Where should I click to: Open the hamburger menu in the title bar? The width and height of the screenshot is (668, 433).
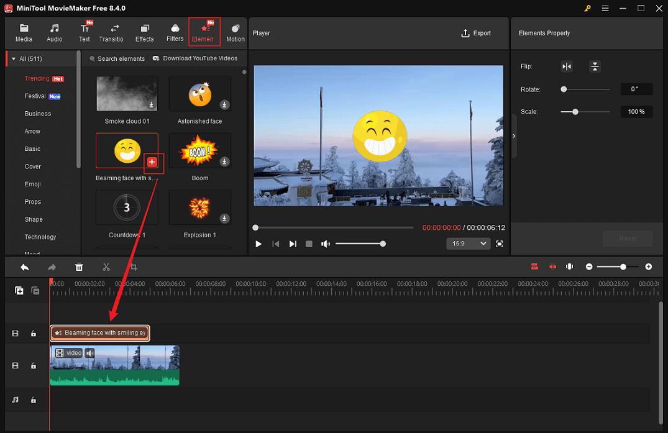tap(605, 9)
